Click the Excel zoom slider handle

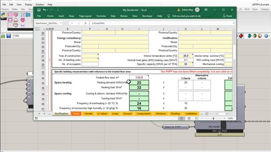213,118
